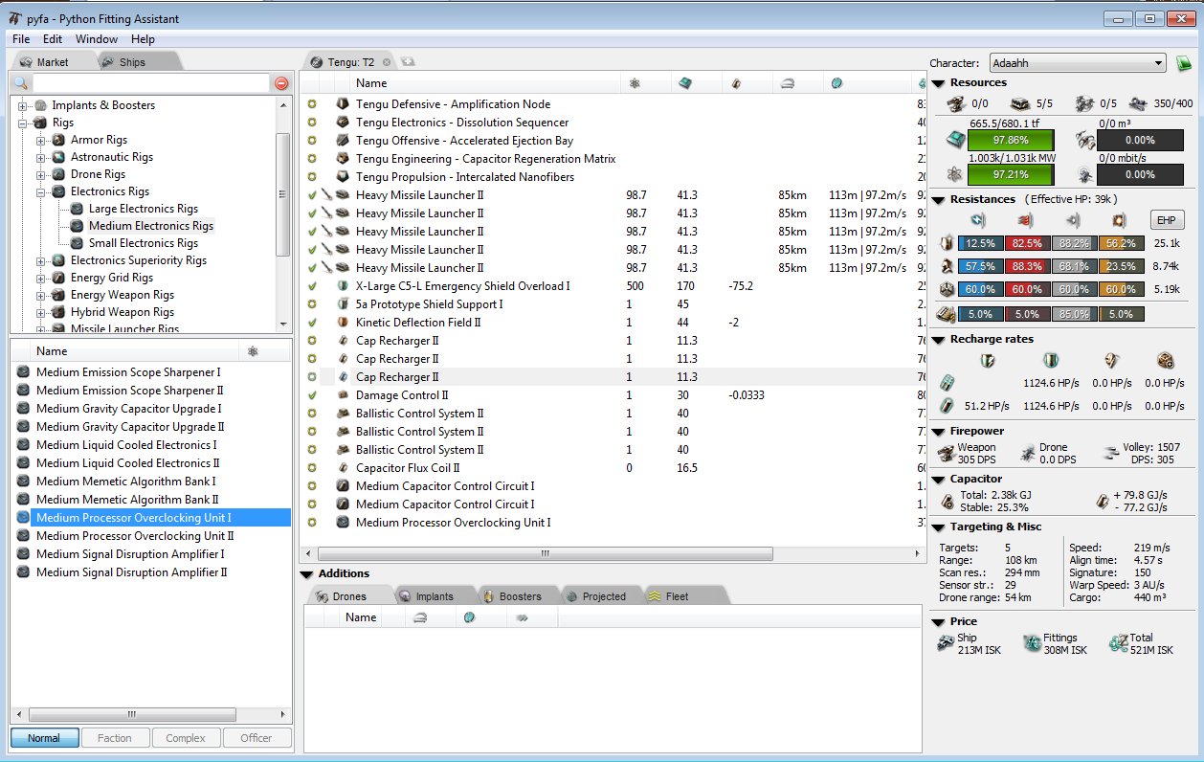Click the Officer meta filter button
This screenshot has height=762, width=1204.
click(256, 738)
